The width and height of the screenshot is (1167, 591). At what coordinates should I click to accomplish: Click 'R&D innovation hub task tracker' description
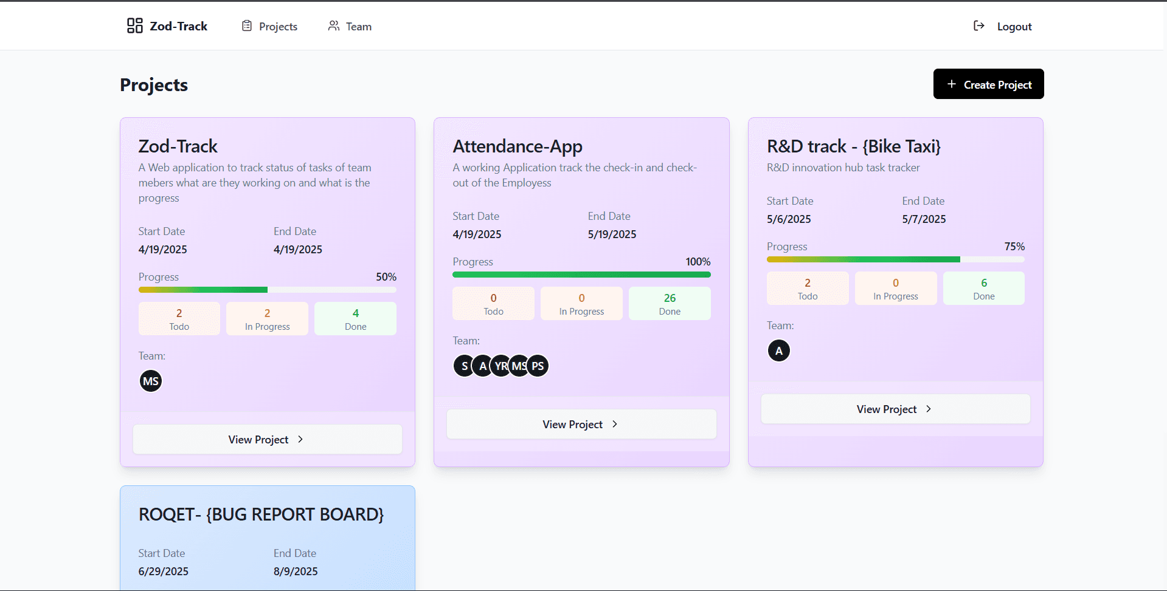click(843, 168)
